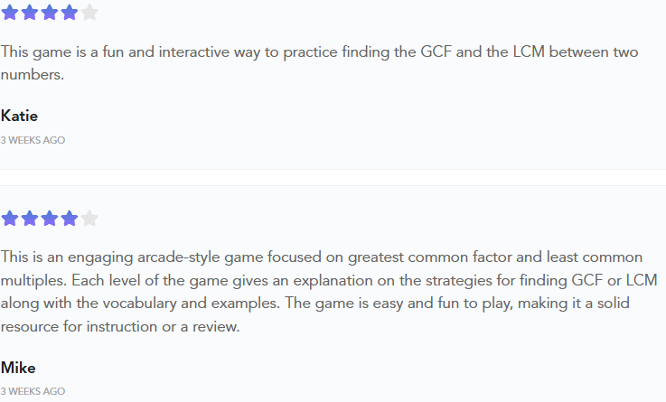Click second star in Katie's review rating
Image resolution: width=666 pixels, height=402 pixels.
[30, 13]
